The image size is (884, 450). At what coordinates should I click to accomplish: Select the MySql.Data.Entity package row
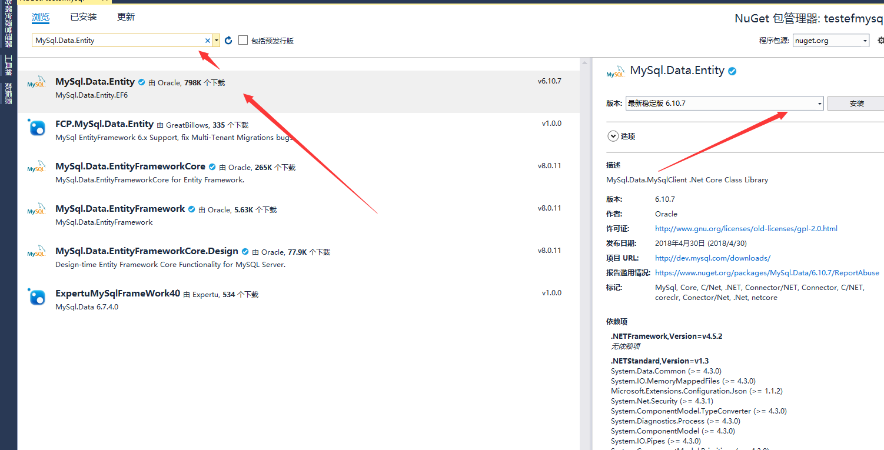298,91
